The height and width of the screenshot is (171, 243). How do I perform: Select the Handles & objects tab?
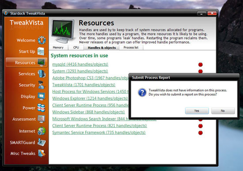coord(102,48)
